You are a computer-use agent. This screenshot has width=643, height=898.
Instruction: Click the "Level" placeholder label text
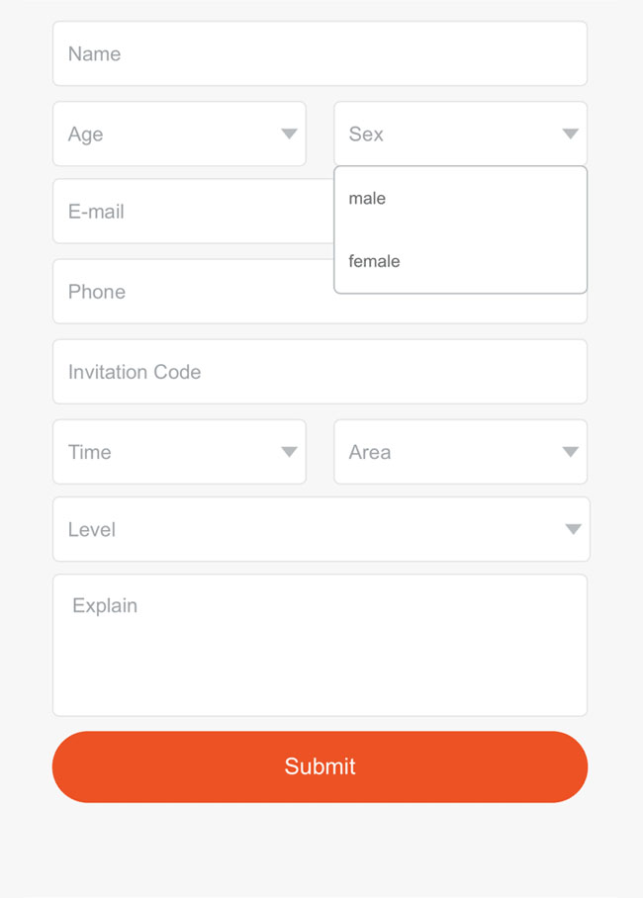(92, 530)
